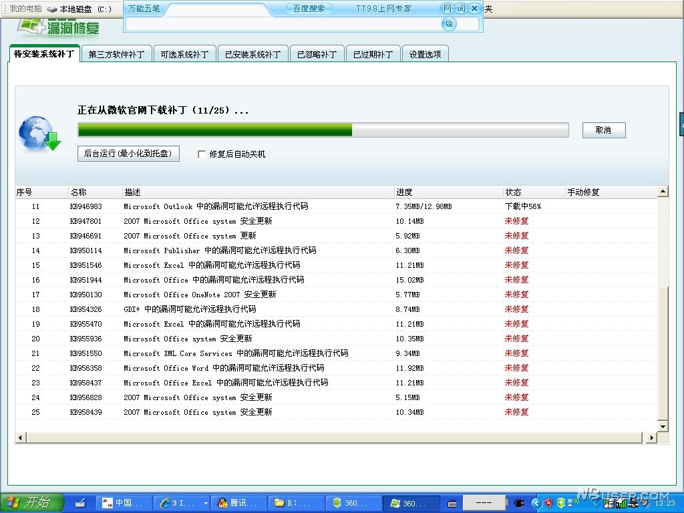Select the KB956358 Office Word row
684x513 pixels.
pos(336,368)
